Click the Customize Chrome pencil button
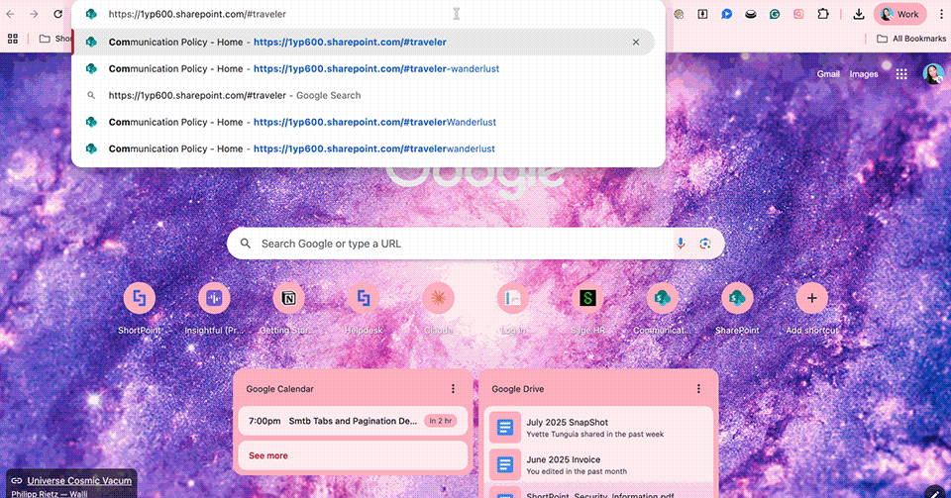 [x=936, y=491]
